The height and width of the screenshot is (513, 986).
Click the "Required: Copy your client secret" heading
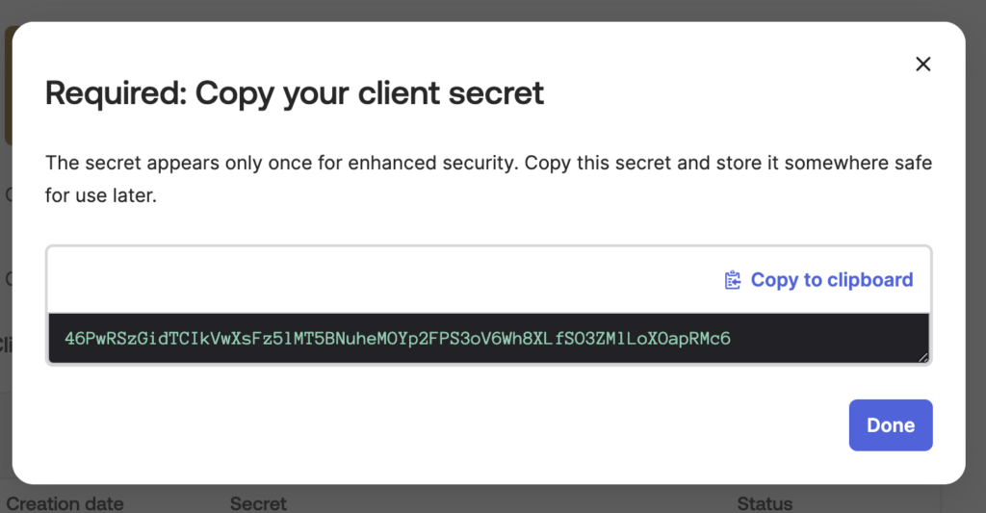click(295, 93)
